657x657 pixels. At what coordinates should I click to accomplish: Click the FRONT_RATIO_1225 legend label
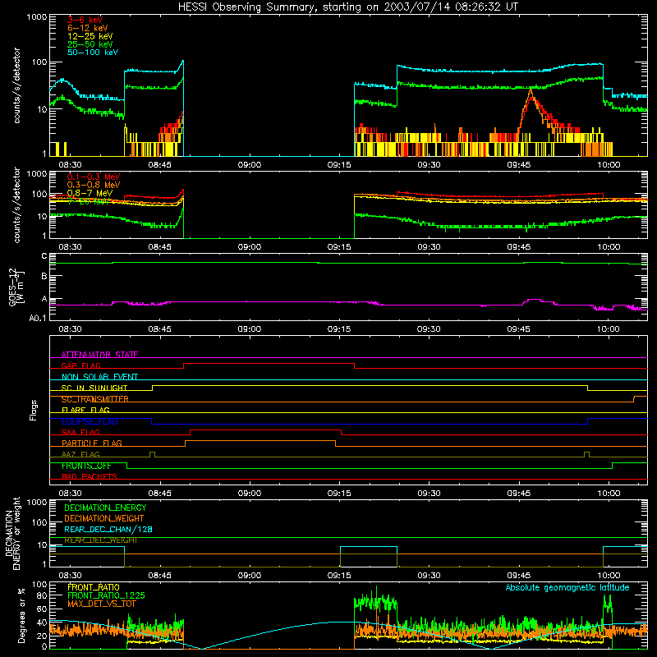click(106, 595)
